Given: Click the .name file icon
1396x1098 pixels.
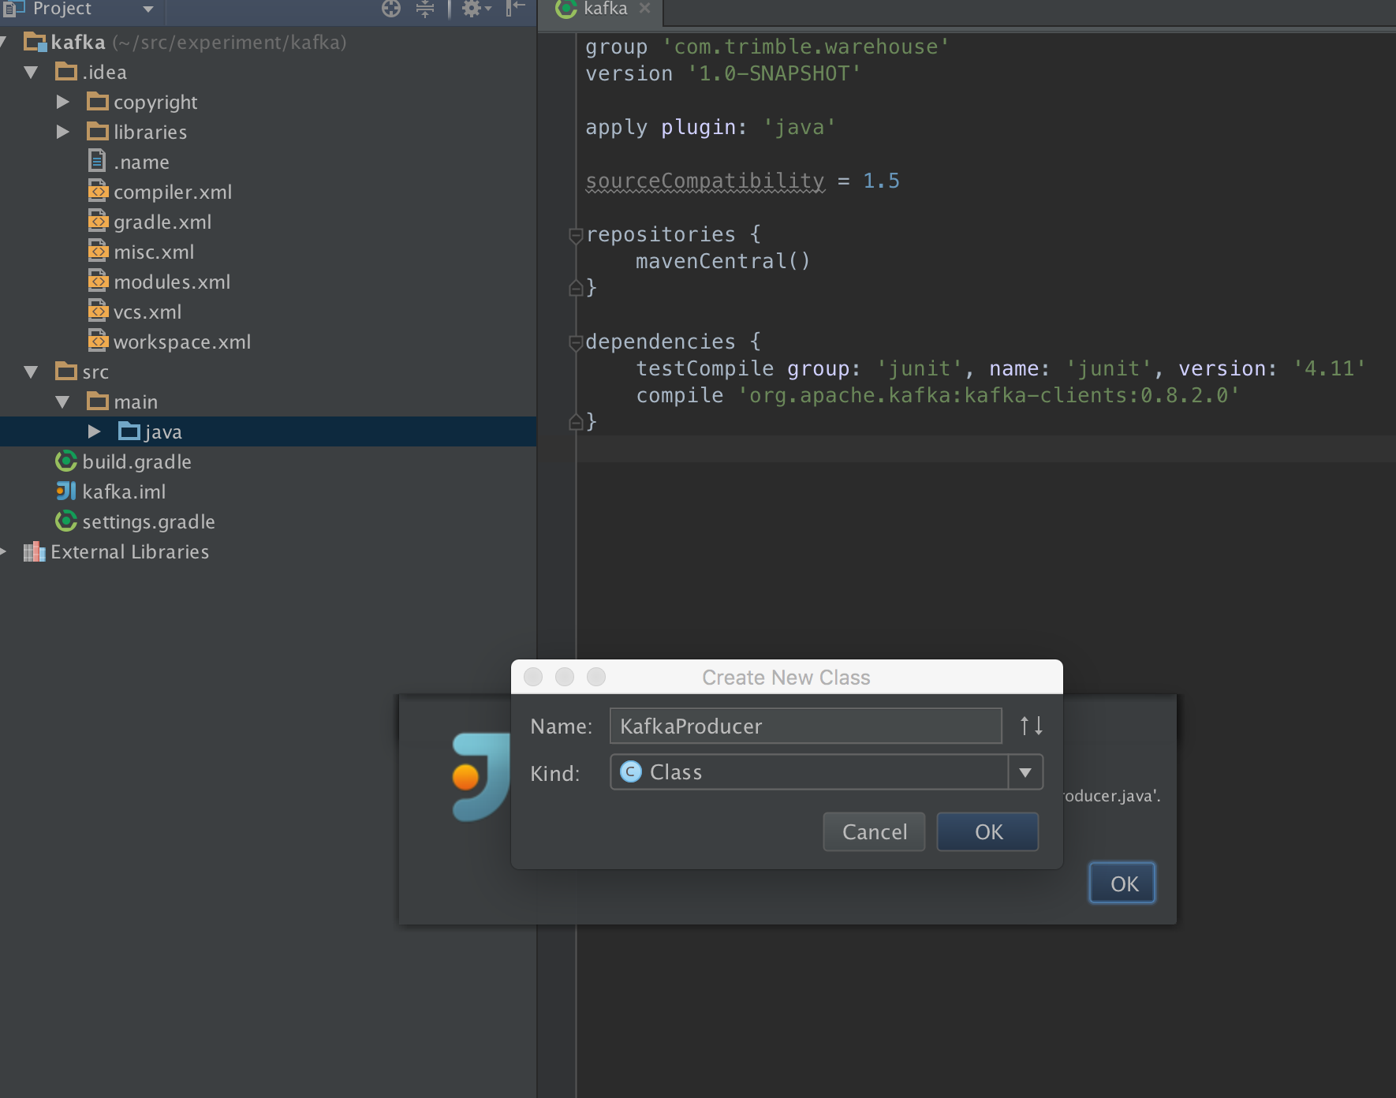Looking at the screenshot, I should click(x=97, y=162).
